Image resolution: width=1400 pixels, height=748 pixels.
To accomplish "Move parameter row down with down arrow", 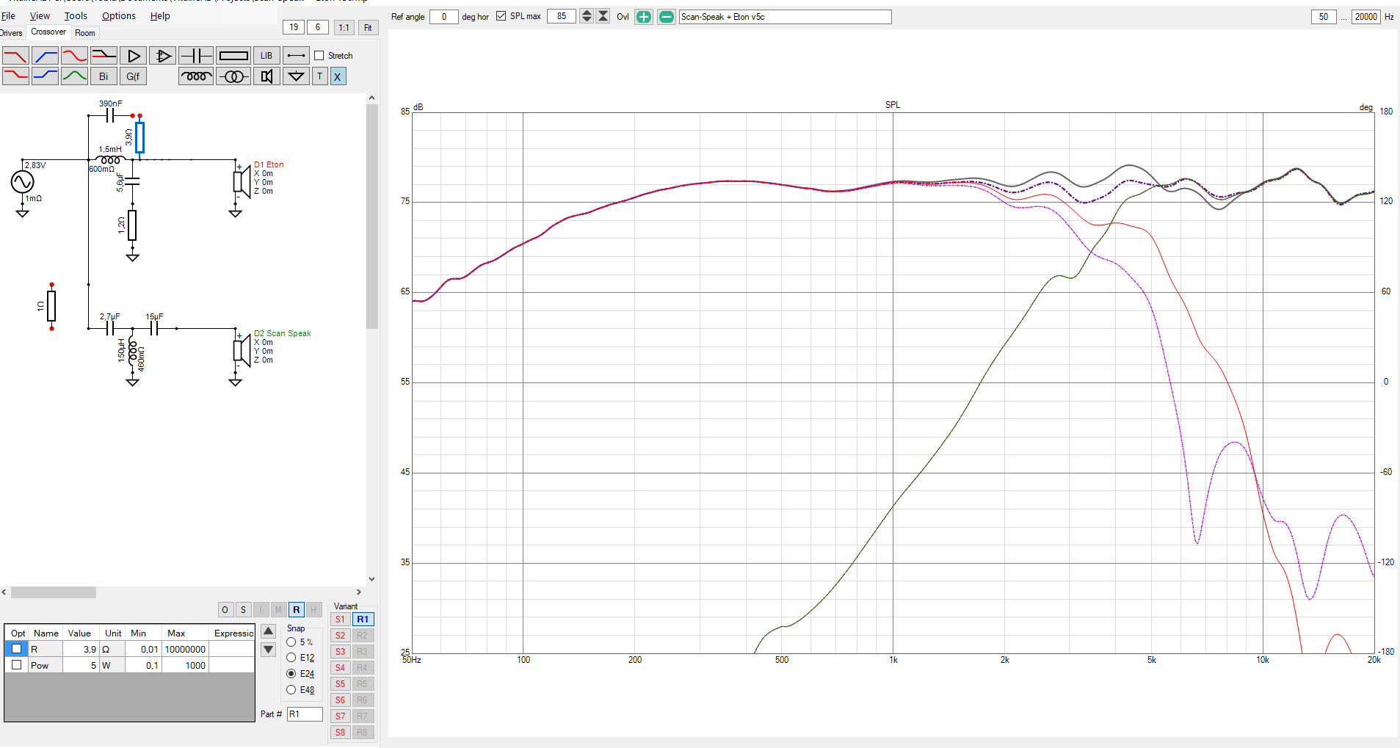I will pos(269,649).
